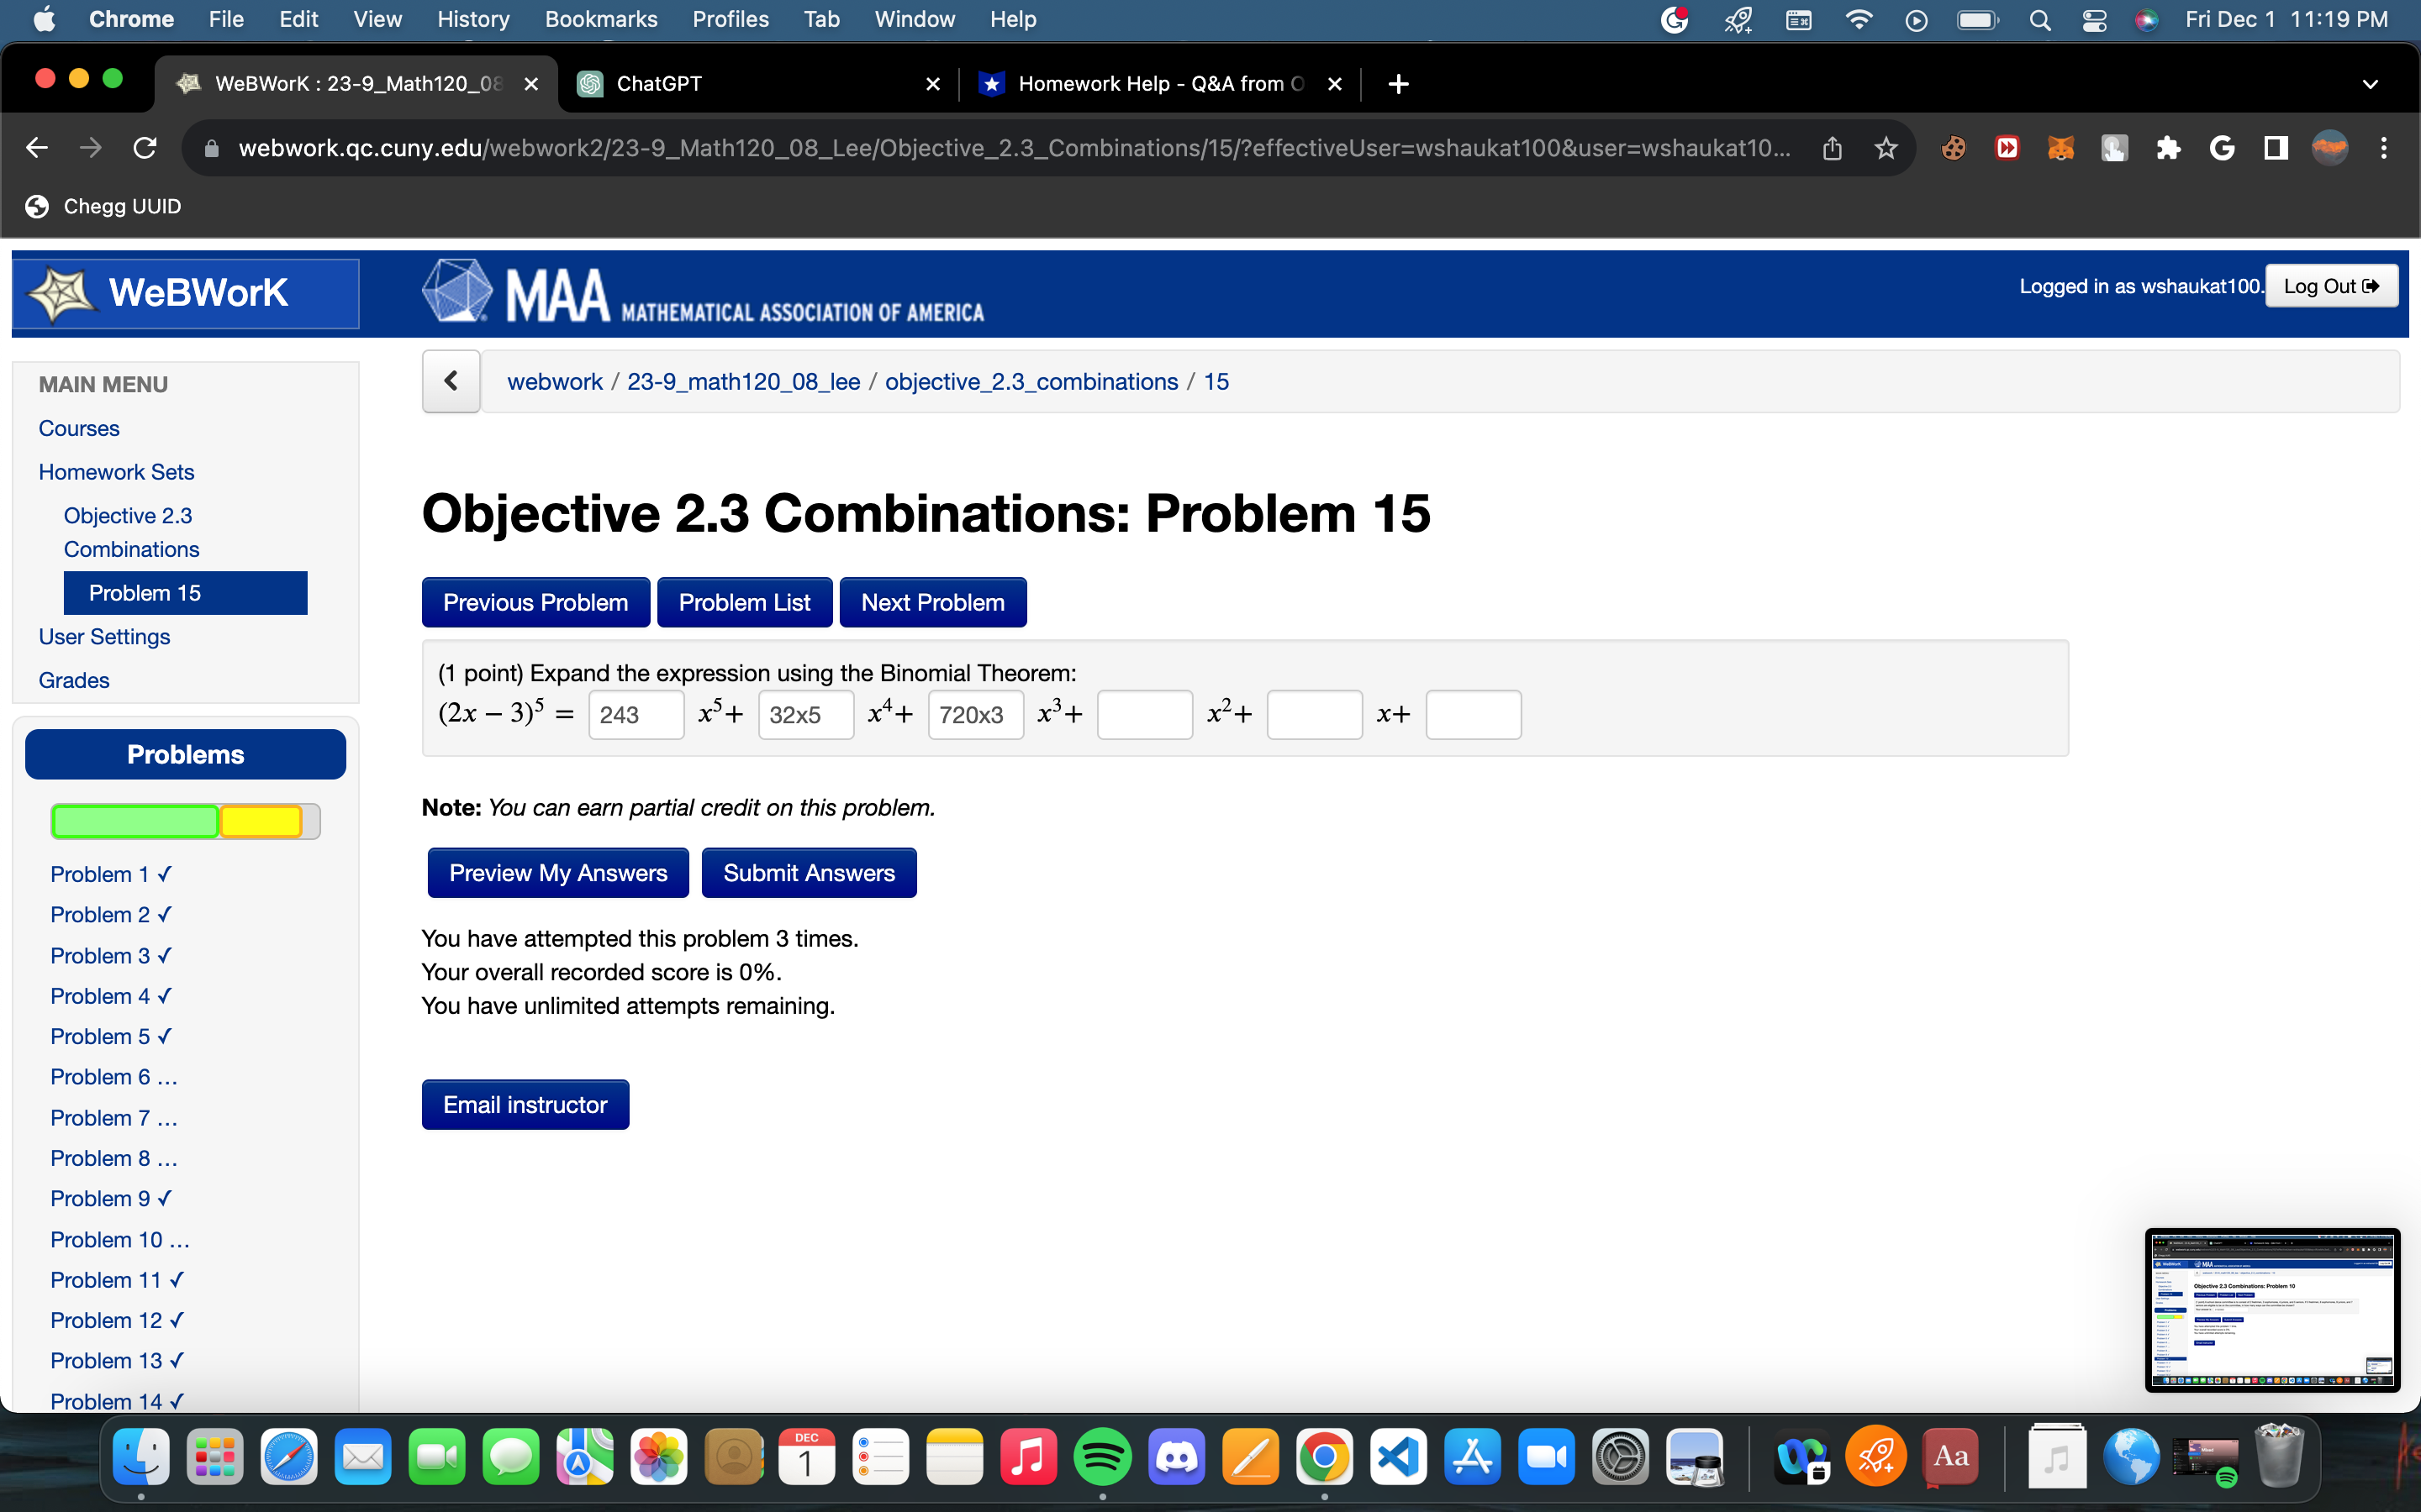Screen dimensions: 2421x1512
Task: Open the Chrome extensions puzzle icon
Action: click(x=2169, y=147)
